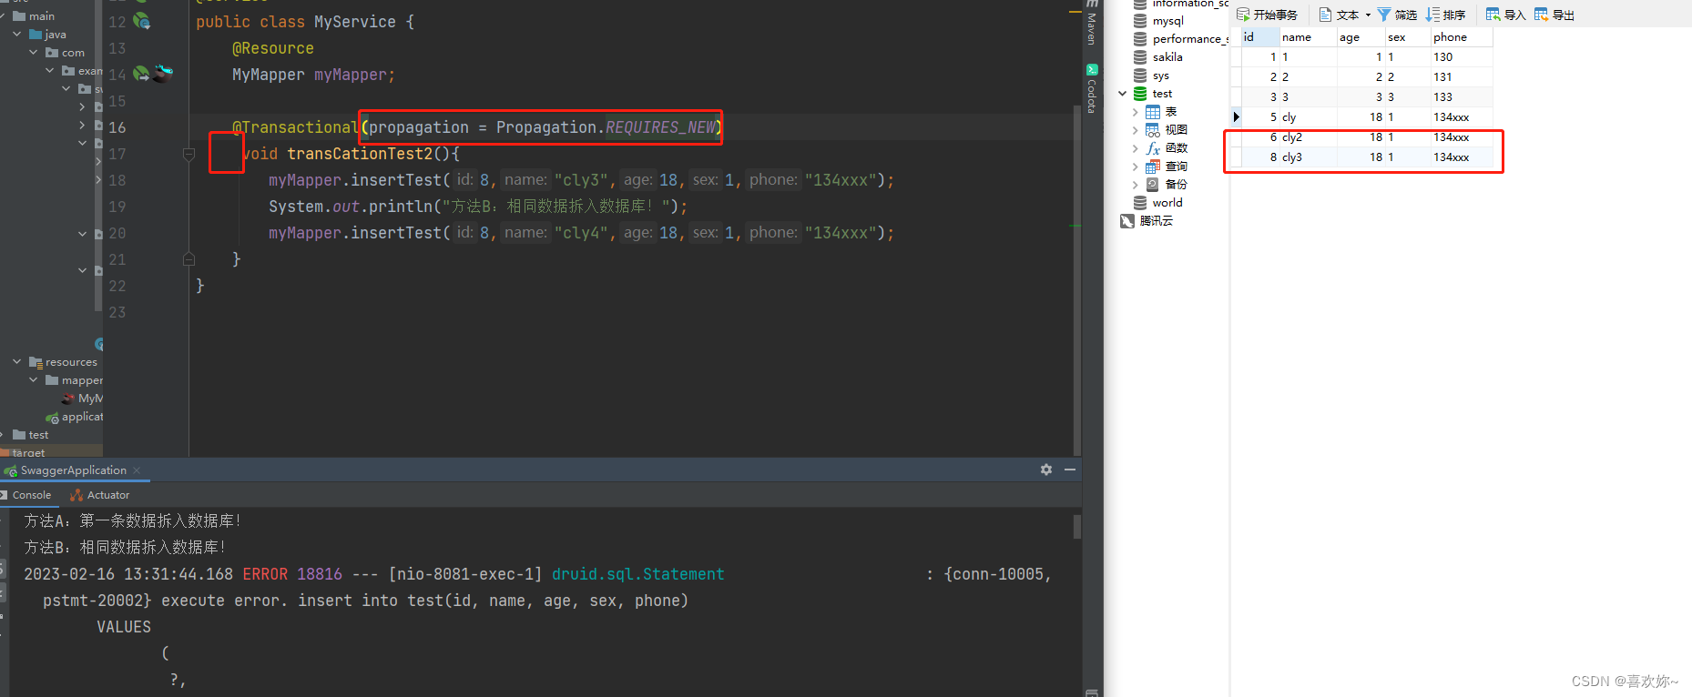Click the 筛选 filter funnel icon
The image size is (1692, 697).
1384,15
